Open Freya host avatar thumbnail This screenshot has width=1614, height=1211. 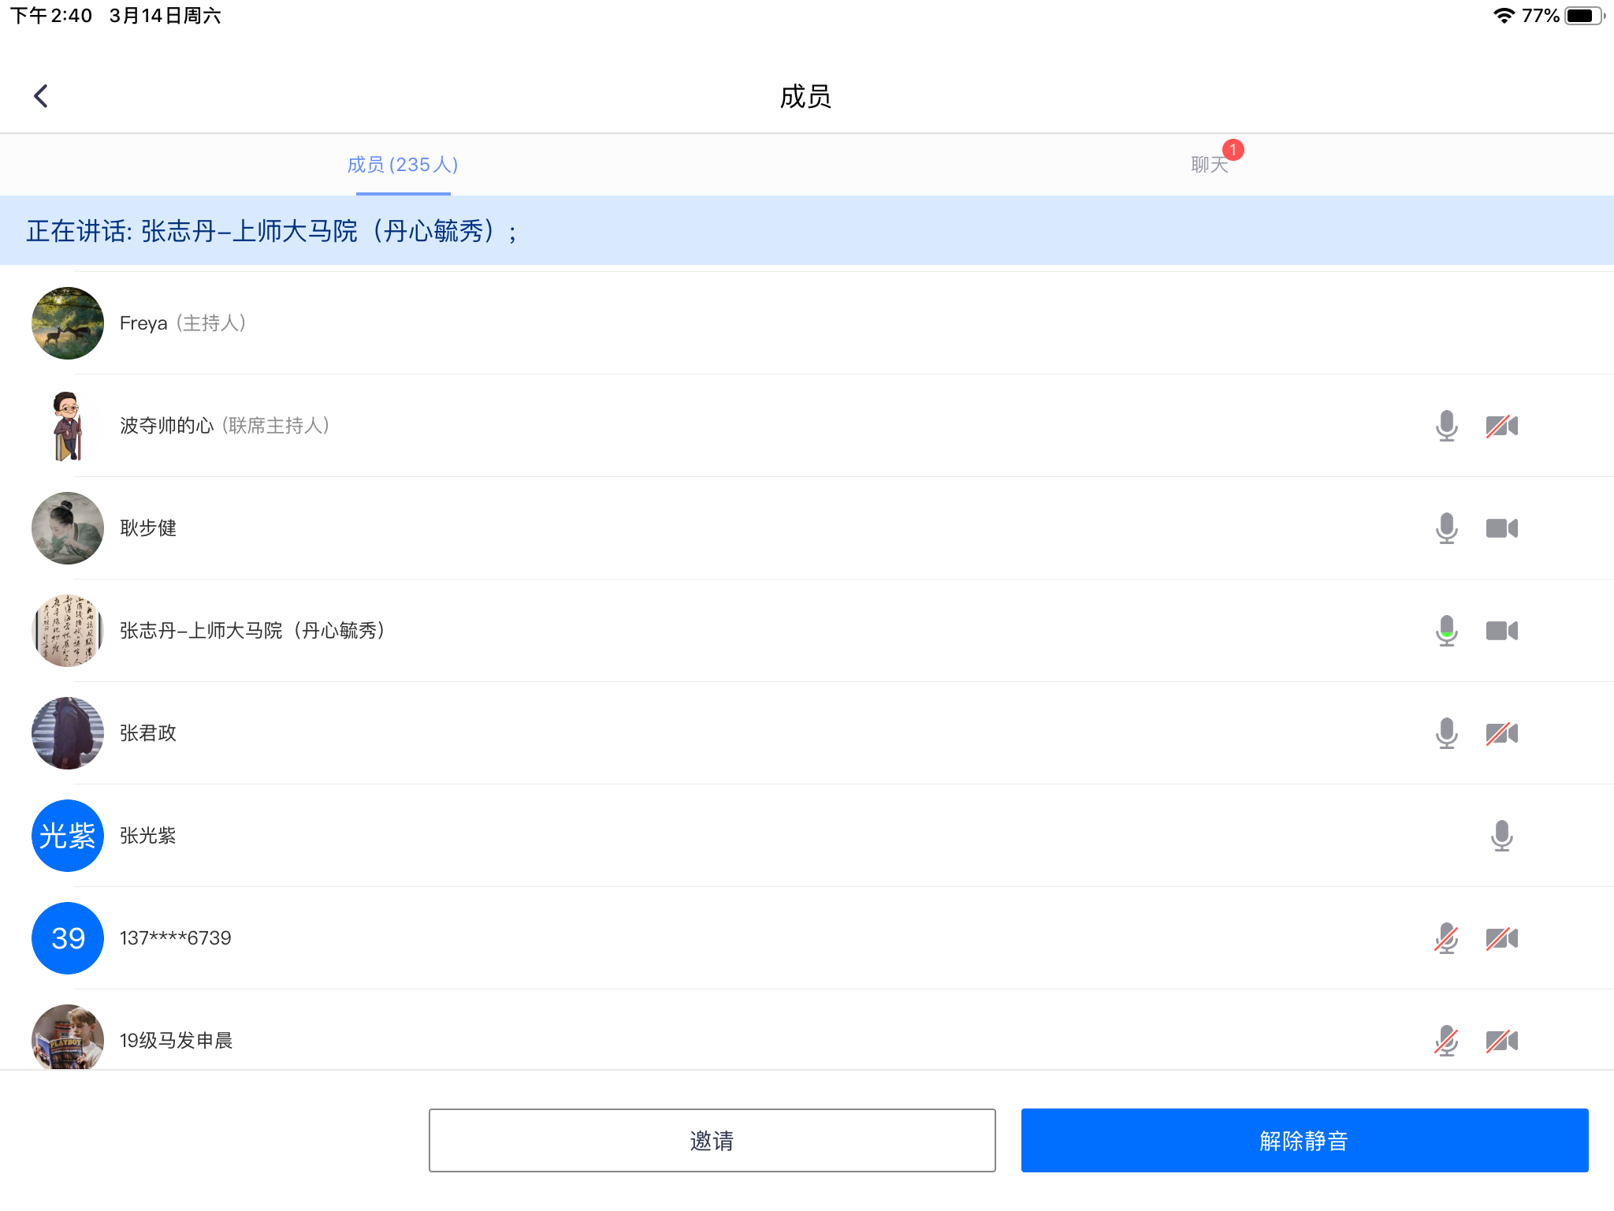(68, 323)
